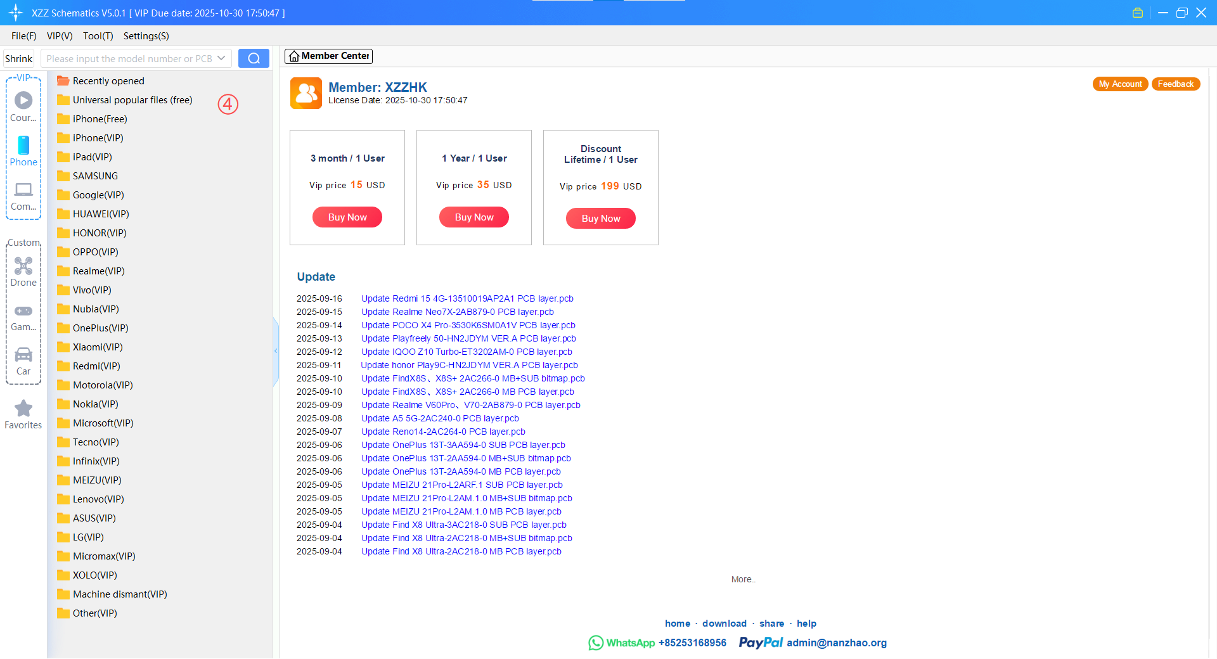Click the home footer link
The height and width of the screenshot is (659, 1217).
678,624
